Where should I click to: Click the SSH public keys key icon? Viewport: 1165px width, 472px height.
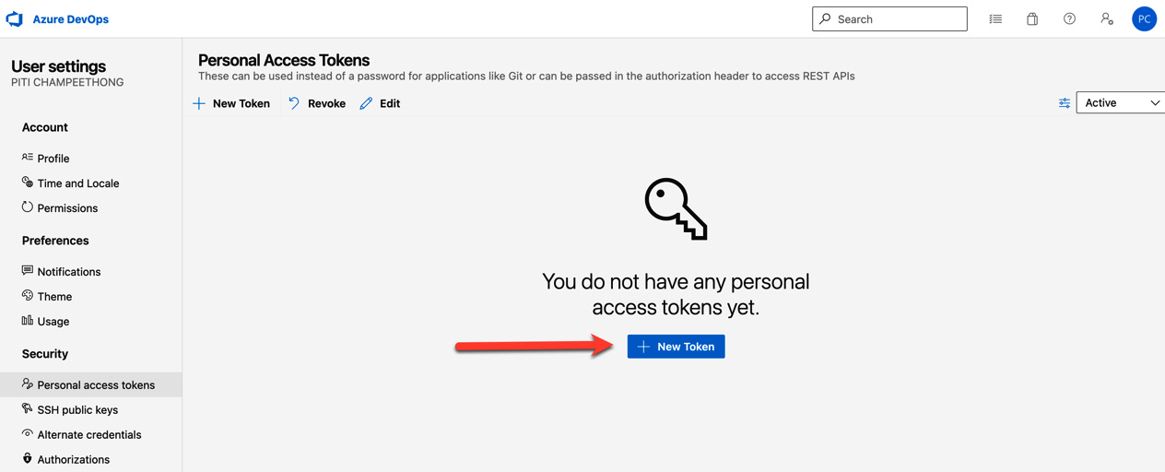coord(28,409)
